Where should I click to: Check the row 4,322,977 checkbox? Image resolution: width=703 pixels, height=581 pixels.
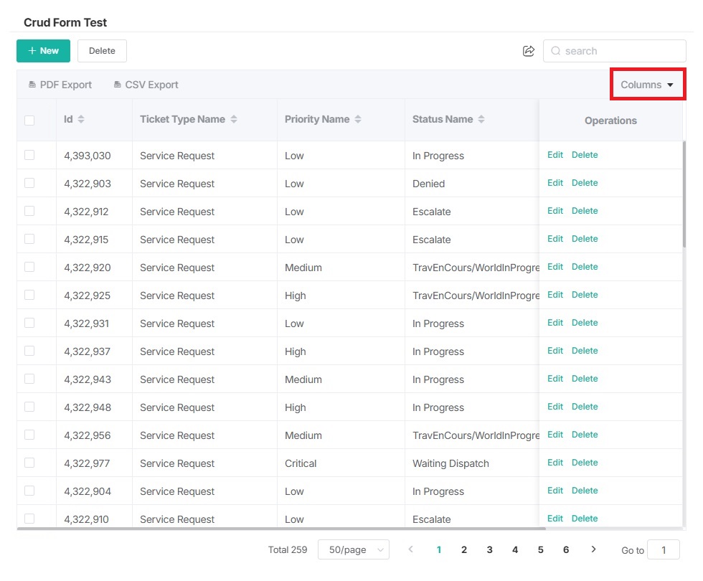pyautogui.click(x=29, y=463)
